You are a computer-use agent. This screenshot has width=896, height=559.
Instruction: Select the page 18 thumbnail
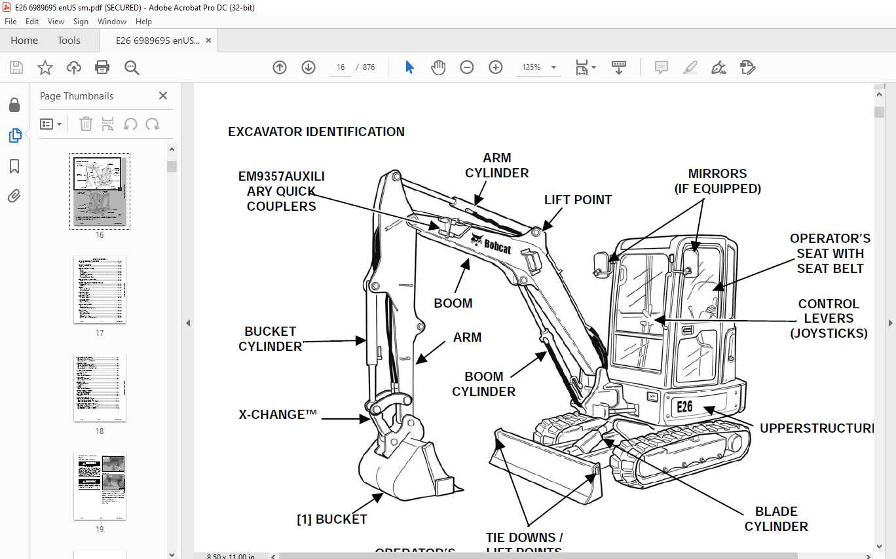coord(100,388)
